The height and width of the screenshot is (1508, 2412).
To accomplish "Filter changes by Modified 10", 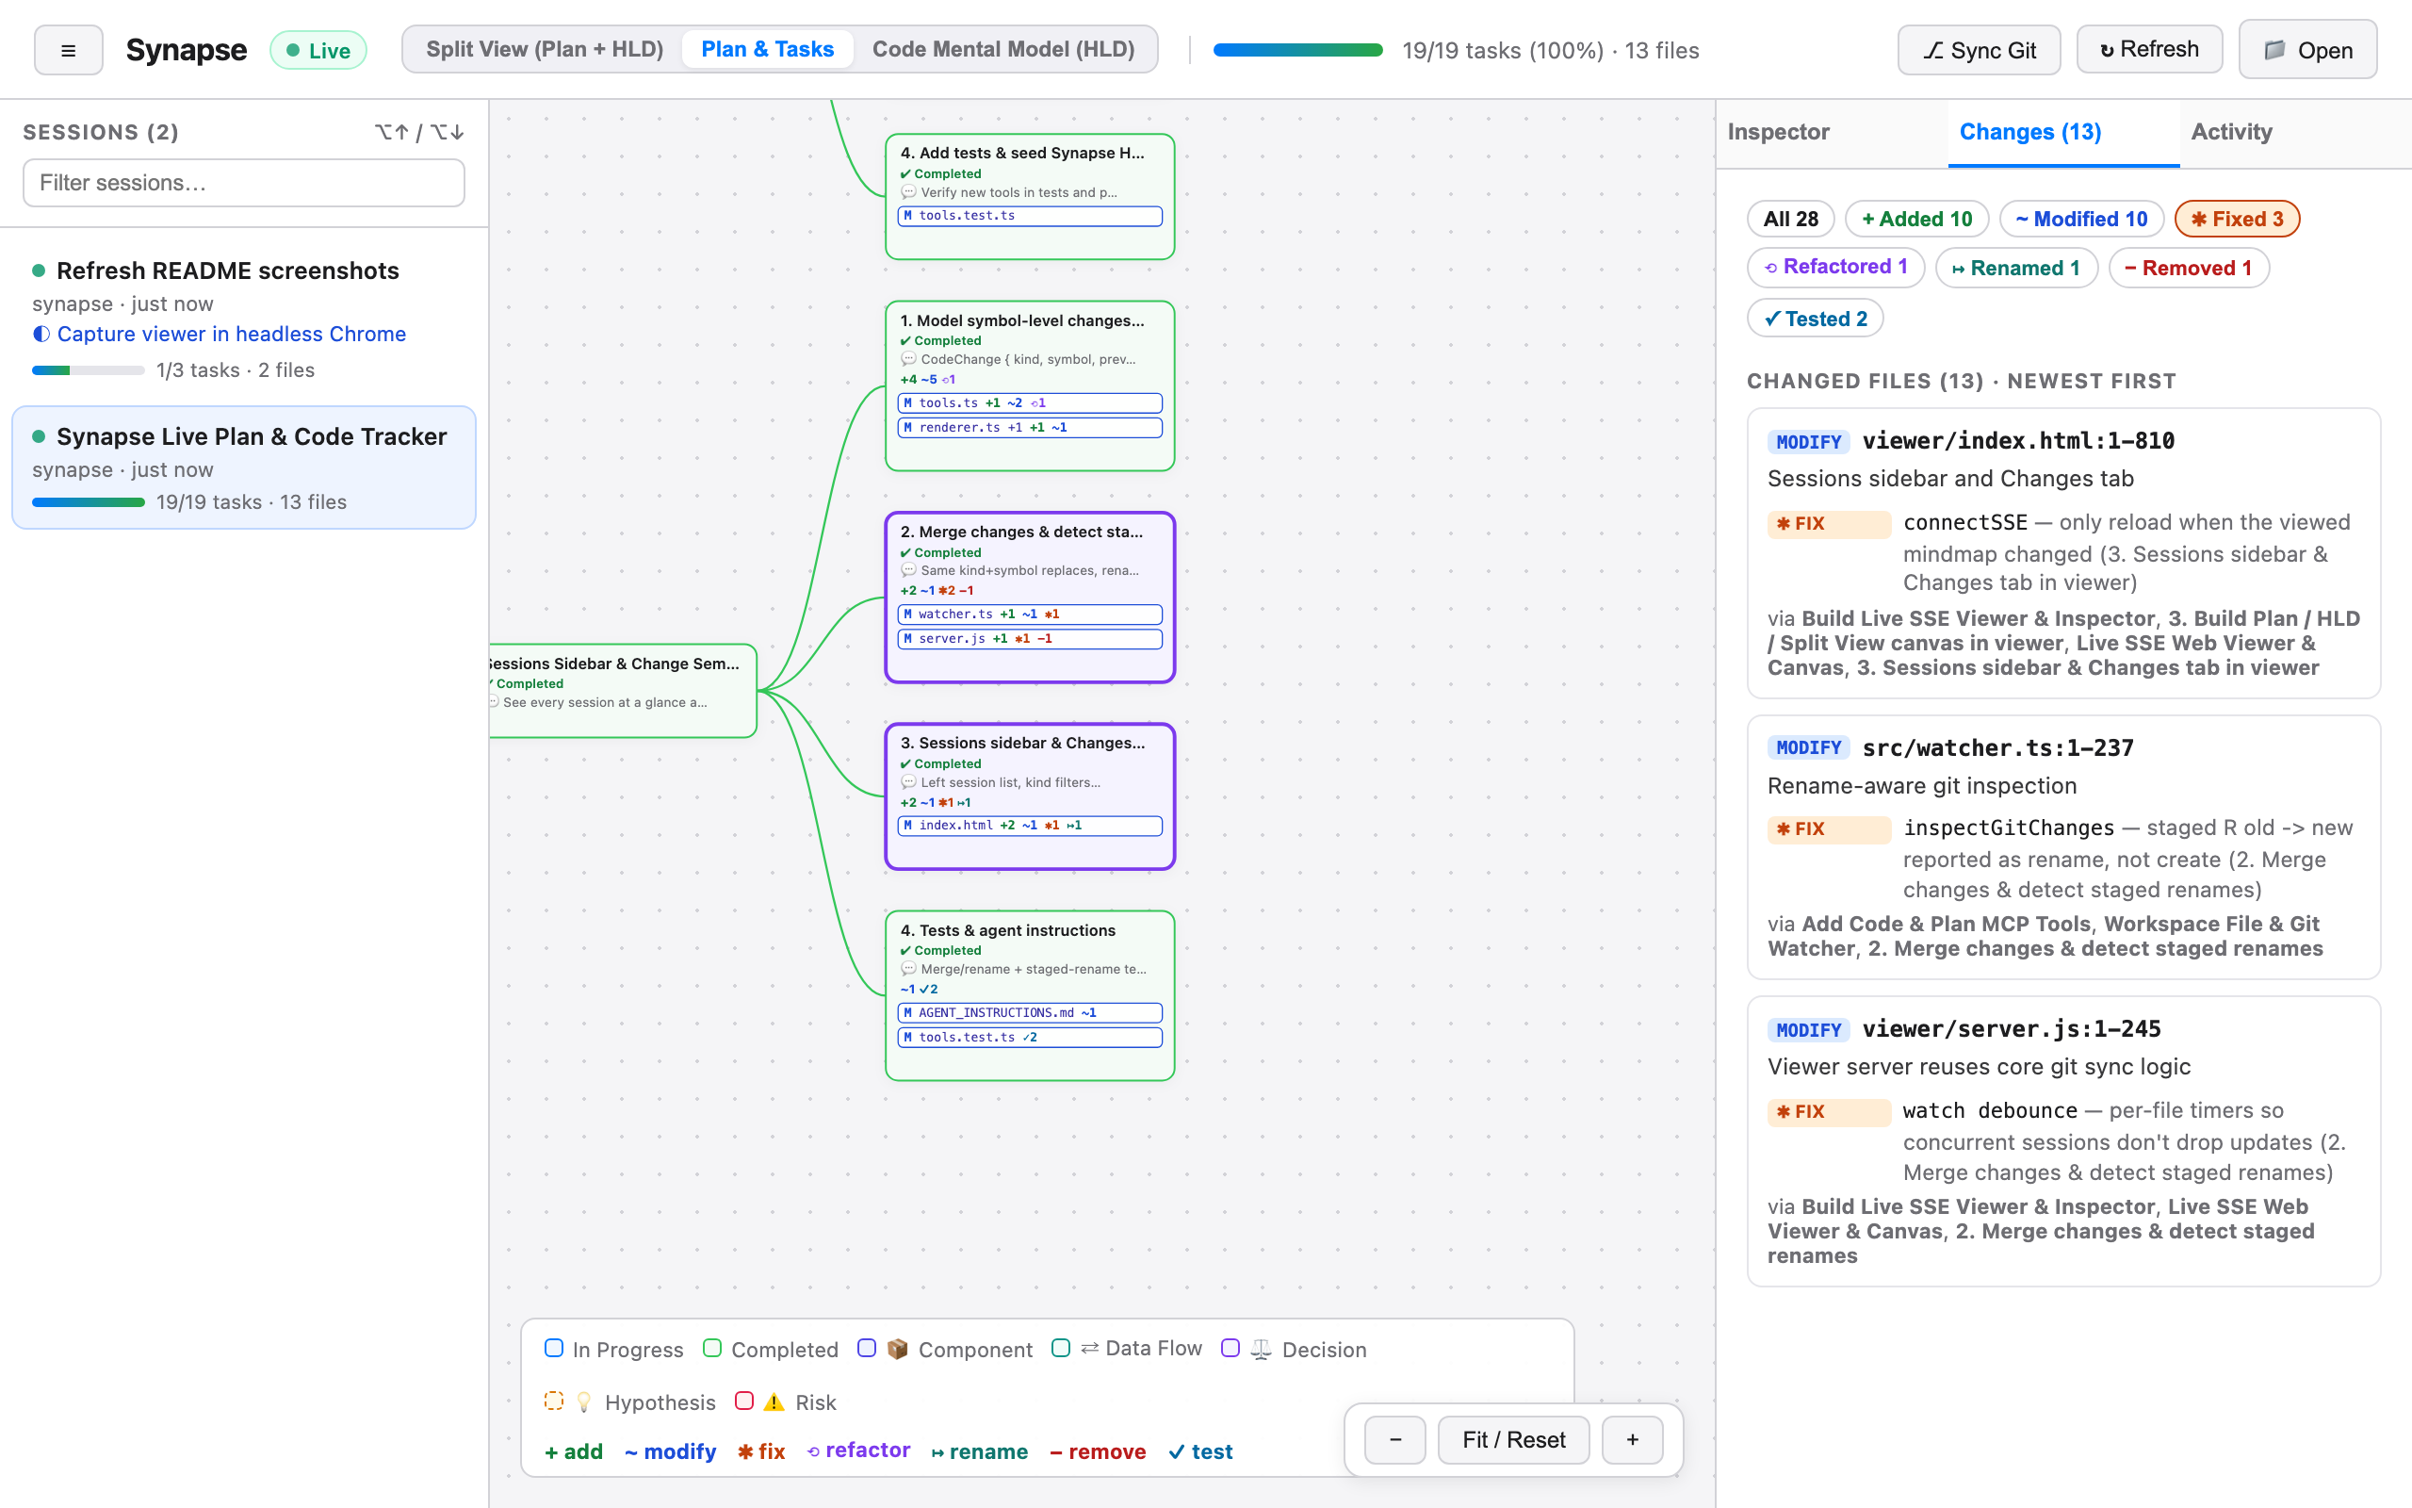I will coord(2080,219).
